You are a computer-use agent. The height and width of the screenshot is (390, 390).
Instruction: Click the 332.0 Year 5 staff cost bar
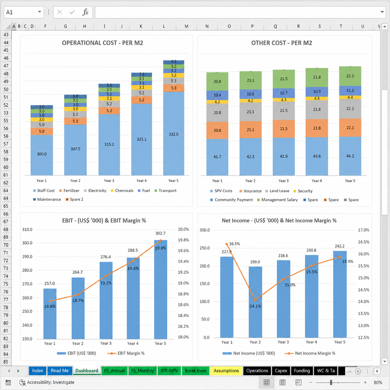pyautogui.click(x=174, y=134)
